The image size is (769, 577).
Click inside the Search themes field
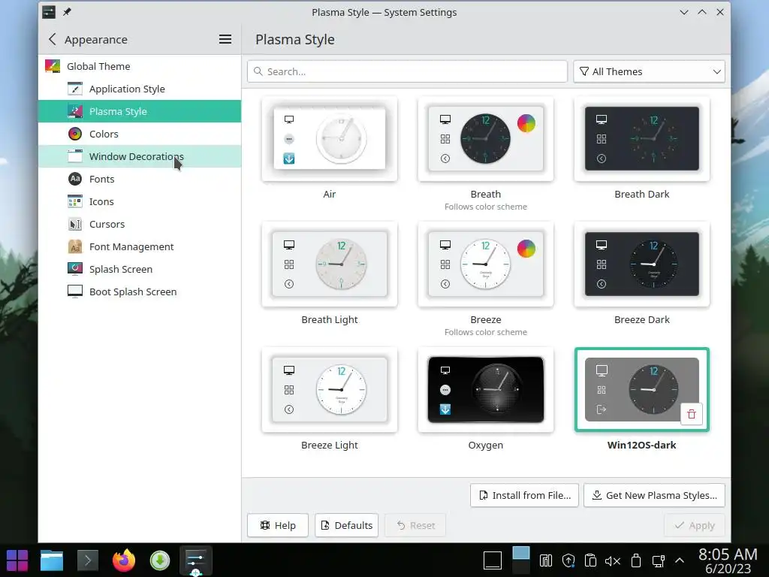407,71
